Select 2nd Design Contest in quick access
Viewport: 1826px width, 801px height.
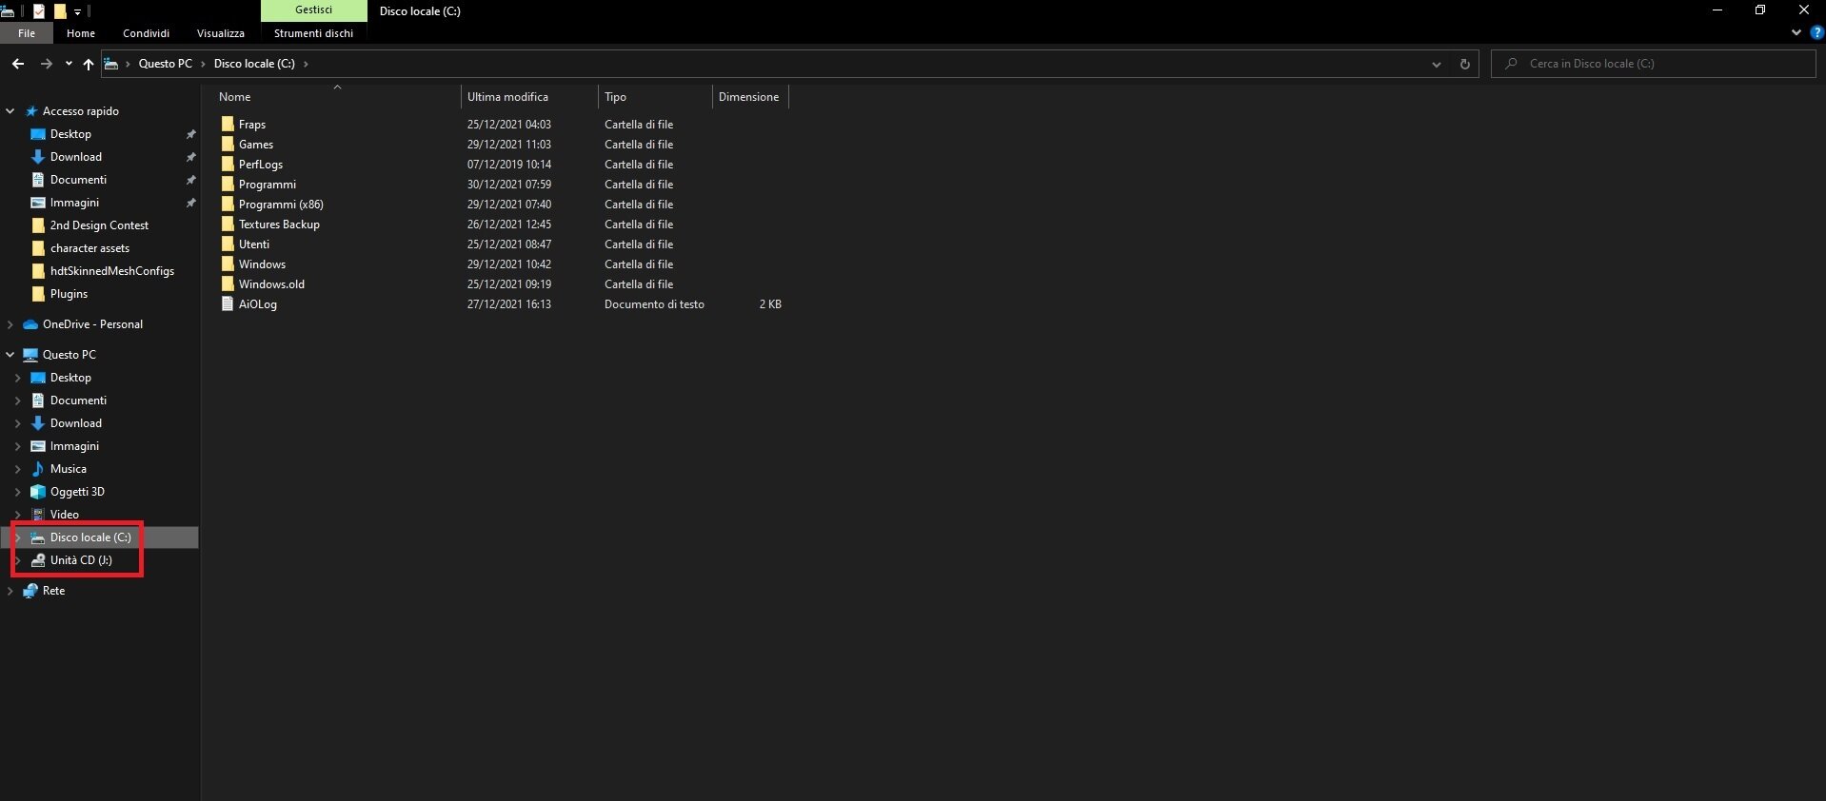99,225
